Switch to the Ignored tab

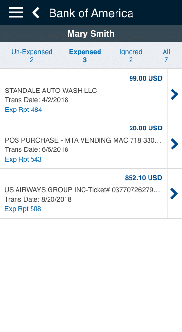[x=131, y=56]
